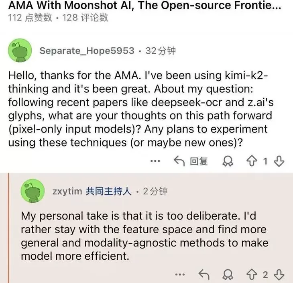This screenshot has height=283, width=293.
Task: Downvote the zxytim reply
Action: tap(279, 275)
